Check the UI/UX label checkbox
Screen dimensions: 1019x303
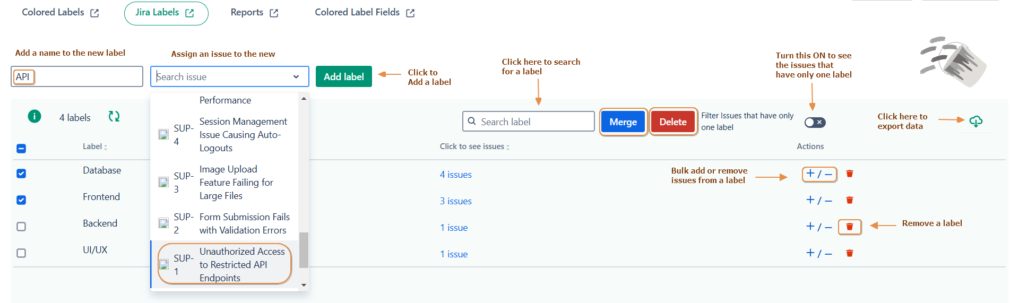[21, 253]
